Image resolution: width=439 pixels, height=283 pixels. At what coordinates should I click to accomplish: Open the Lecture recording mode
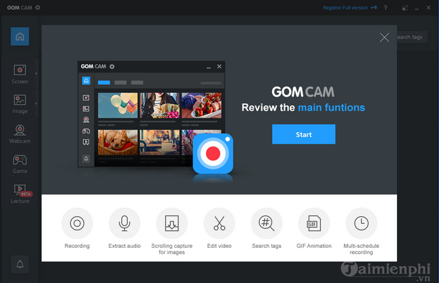(20, 194)
